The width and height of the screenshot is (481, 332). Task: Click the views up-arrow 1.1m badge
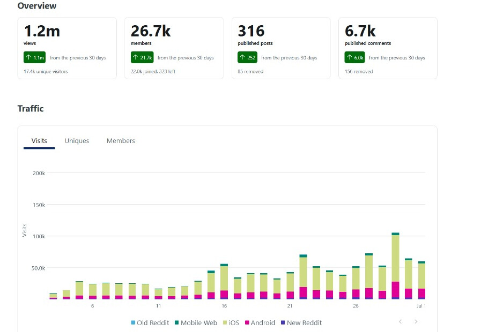point(35,57)
